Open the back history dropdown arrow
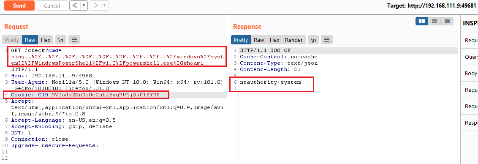The image size is (478, 164). (84, 5)
